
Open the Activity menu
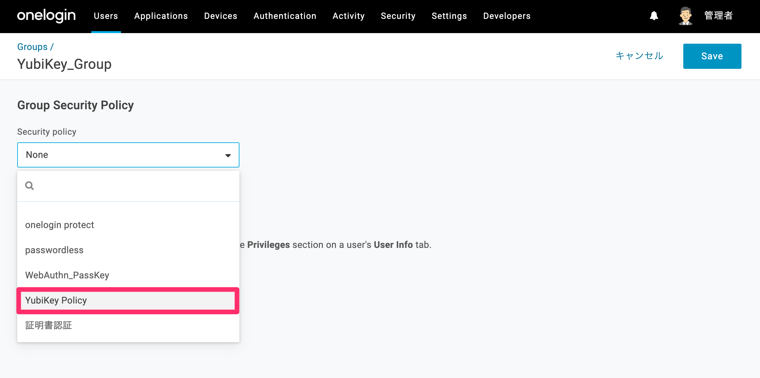pyautogui.click(x=349, y=16)
